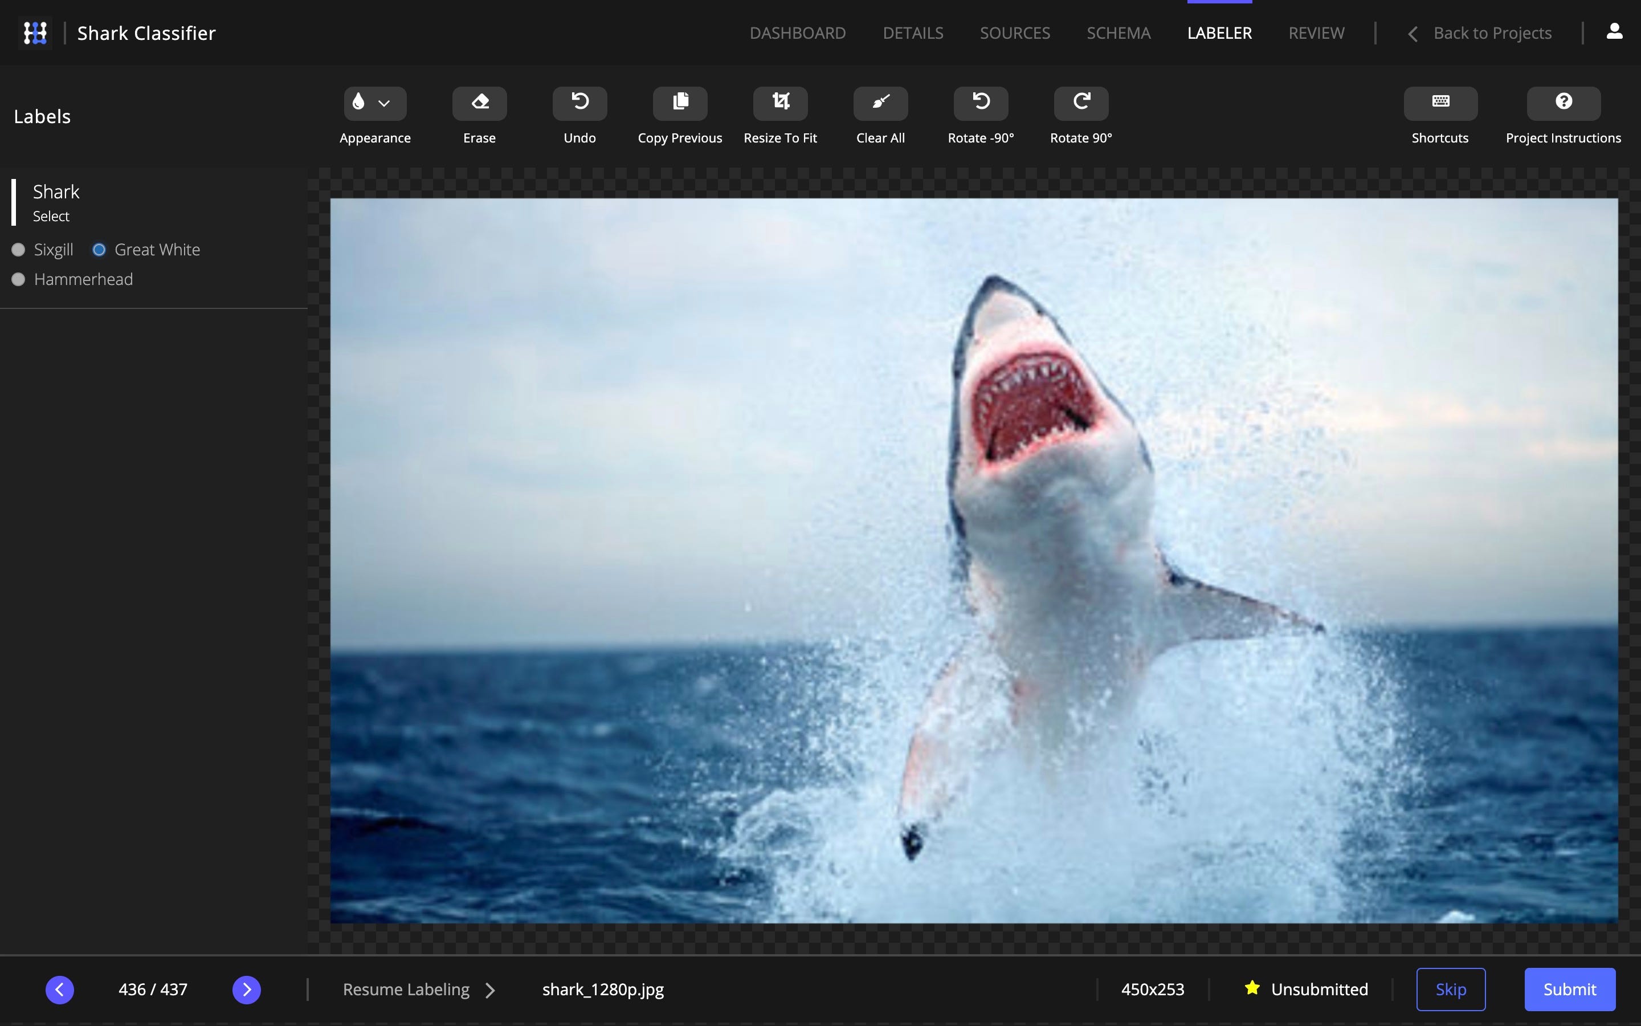
Task: Click the 450x253 dimensions text
Action: 1152,990
